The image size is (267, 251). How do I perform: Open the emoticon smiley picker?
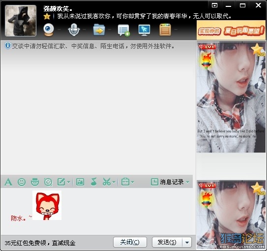22,182
